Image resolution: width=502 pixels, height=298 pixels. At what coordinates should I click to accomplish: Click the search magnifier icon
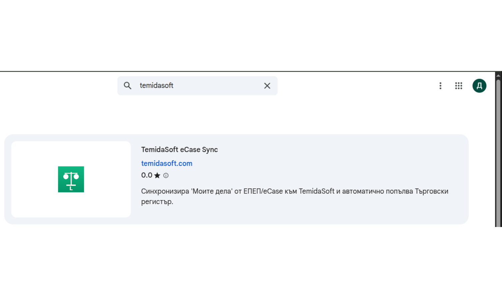tap(127, 86)
